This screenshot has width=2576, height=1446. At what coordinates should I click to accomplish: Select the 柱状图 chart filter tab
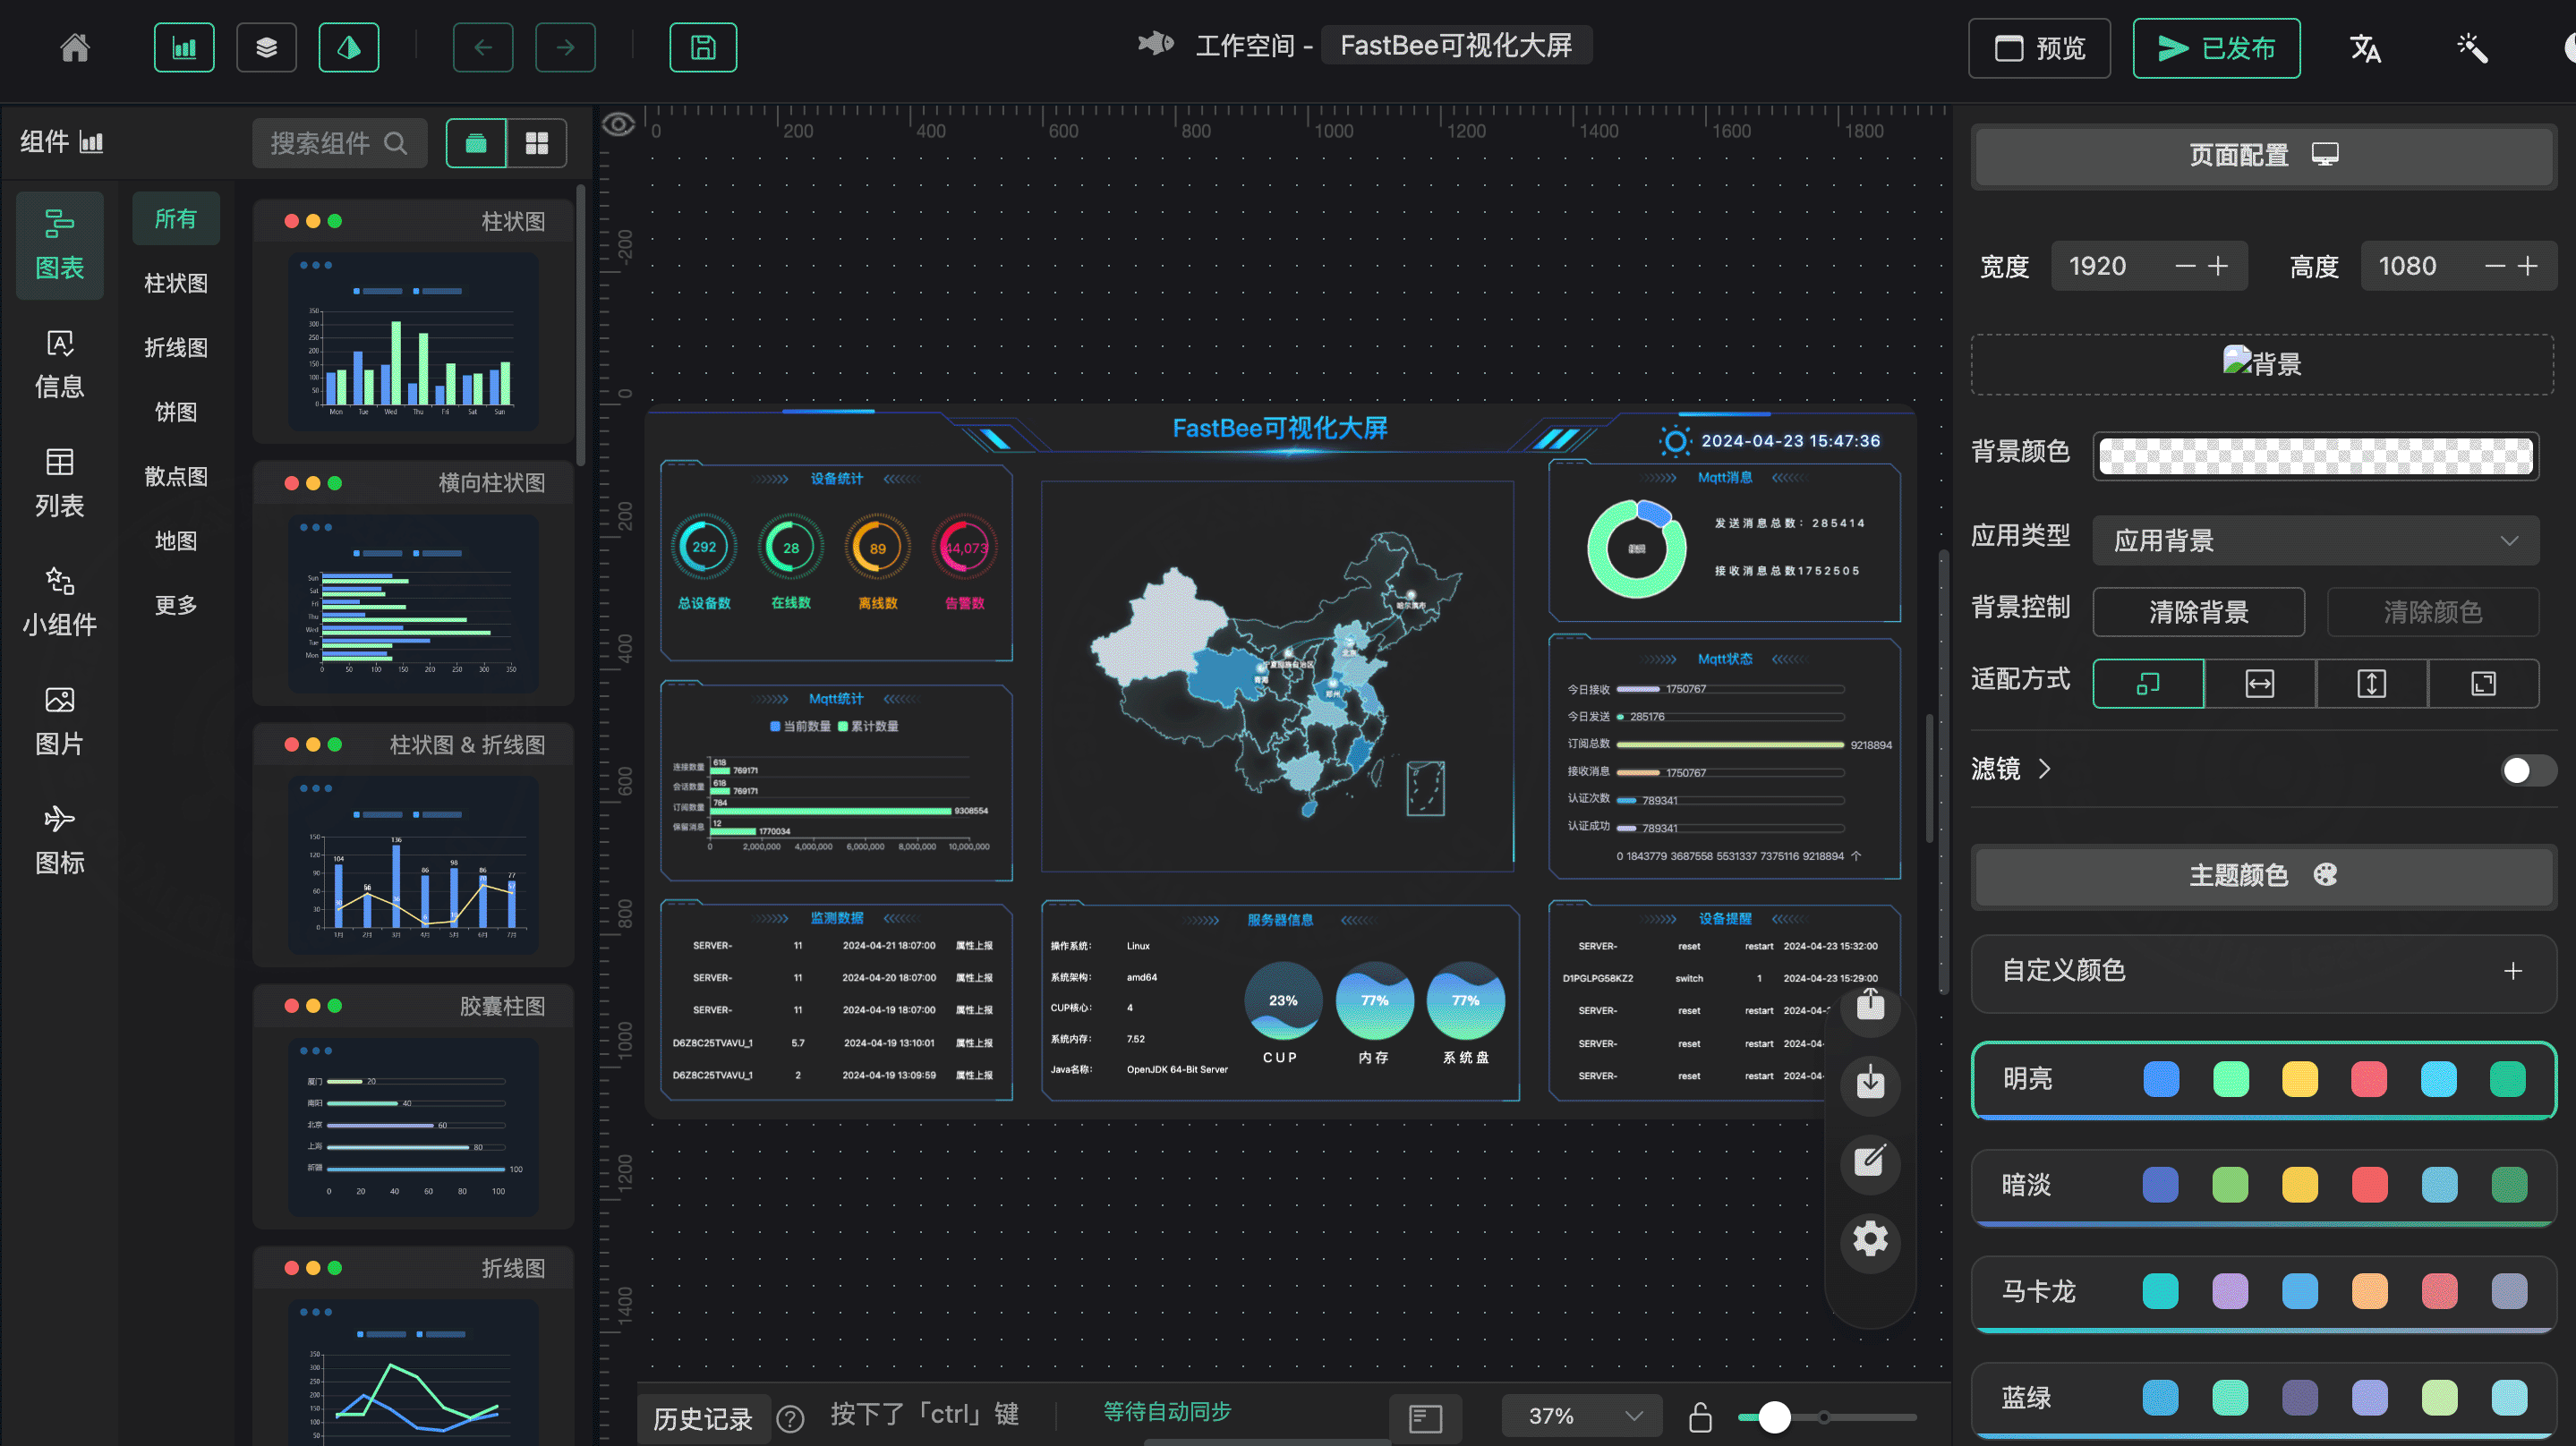(176, 283)
